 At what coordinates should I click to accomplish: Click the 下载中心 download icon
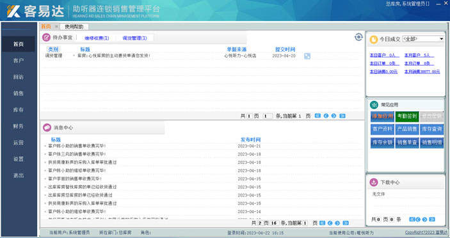[374, 182]
